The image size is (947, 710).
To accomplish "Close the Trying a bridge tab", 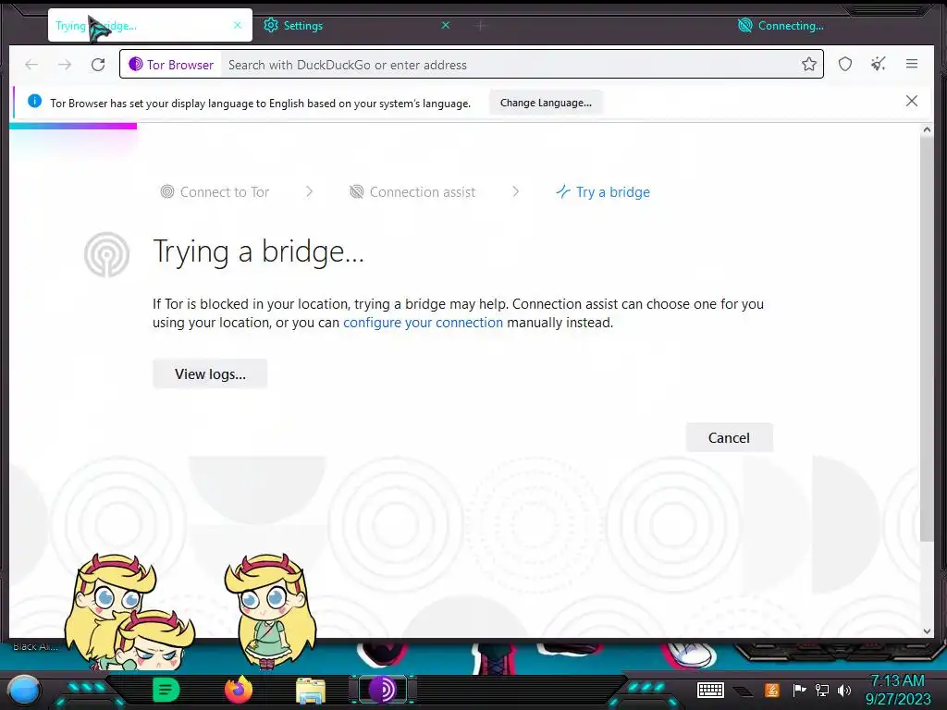I will 238,25.
